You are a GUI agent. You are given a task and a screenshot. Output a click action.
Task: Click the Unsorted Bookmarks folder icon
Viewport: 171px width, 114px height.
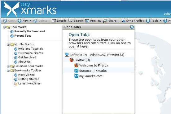[x=12, y=66]
